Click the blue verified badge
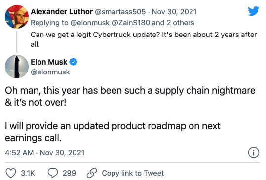This screenshot has width=266, height=180. [x=74, y=62]
